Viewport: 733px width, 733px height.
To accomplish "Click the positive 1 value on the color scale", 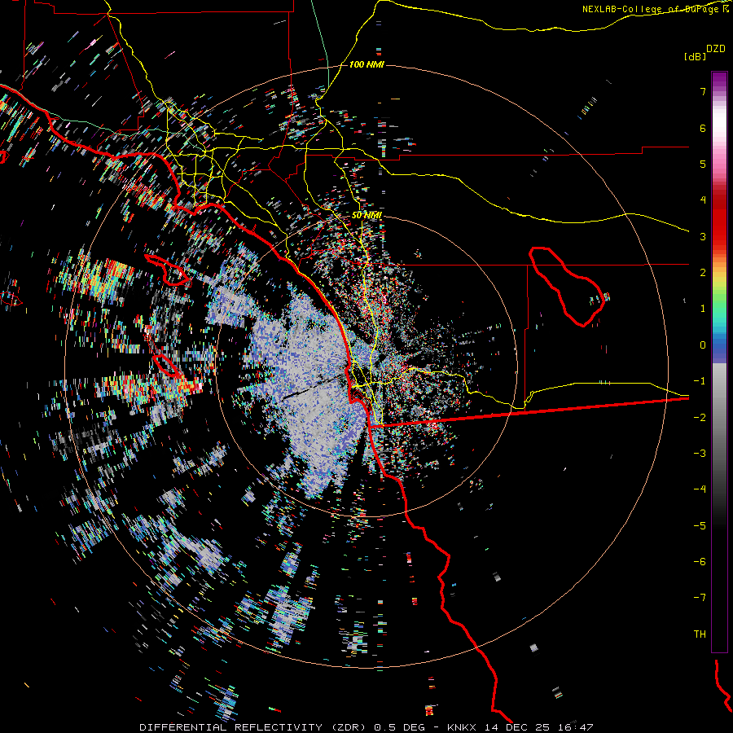I will 703,309.
